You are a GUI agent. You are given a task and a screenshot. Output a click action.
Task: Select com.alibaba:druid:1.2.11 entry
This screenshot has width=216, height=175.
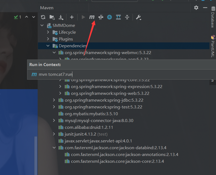click(89, 127)
